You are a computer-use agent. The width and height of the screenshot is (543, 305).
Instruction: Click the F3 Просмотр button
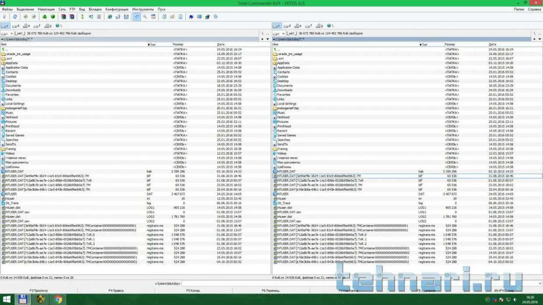(x=39, y=291)
